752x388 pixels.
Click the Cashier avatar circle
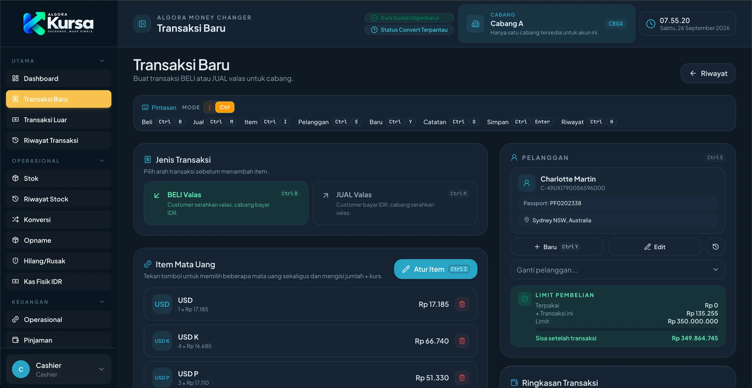tap(21, 369)
